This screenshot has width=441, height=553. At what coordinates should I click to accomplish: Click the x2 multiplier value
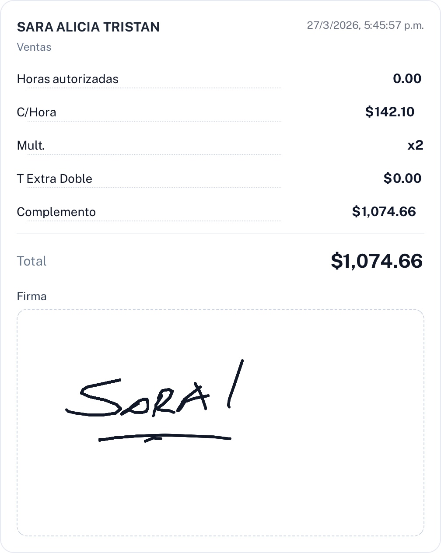tap(415, 145)
